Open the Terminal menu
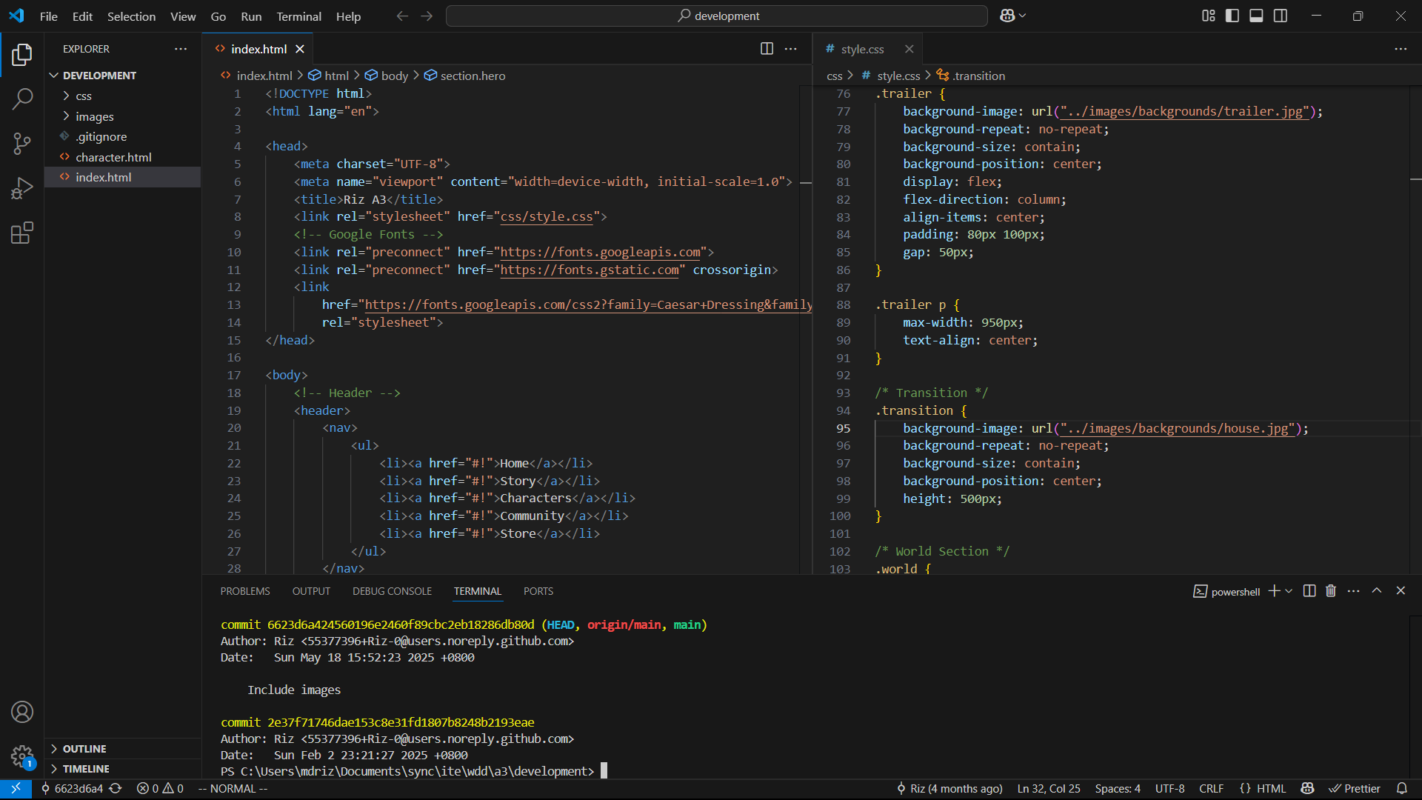This screenshot has width=1422, height=800. (298, 16)
